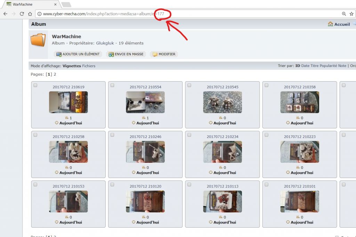Viewport: 356px width, 237px height.
Task: Go to page 2 at top pagination
Action: (x=55, y=74)
